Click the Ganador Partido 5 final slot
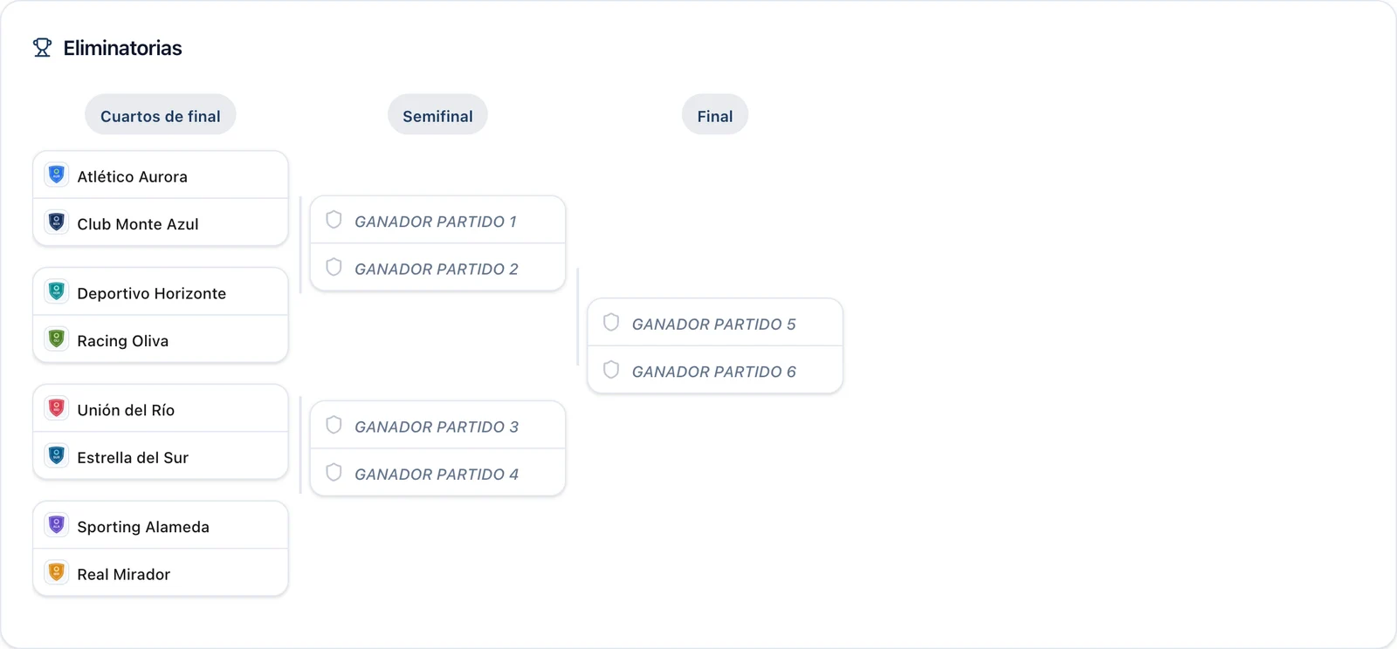Screen dimensions: 1397x649 tap(715, 323)
